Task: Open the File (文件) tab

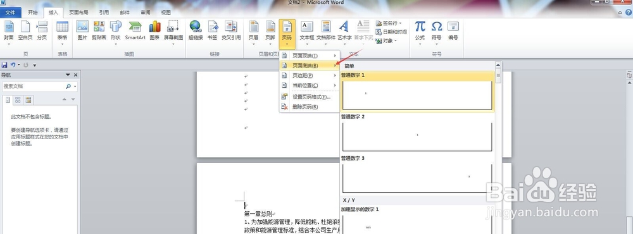Action: (x=11, y=13)
